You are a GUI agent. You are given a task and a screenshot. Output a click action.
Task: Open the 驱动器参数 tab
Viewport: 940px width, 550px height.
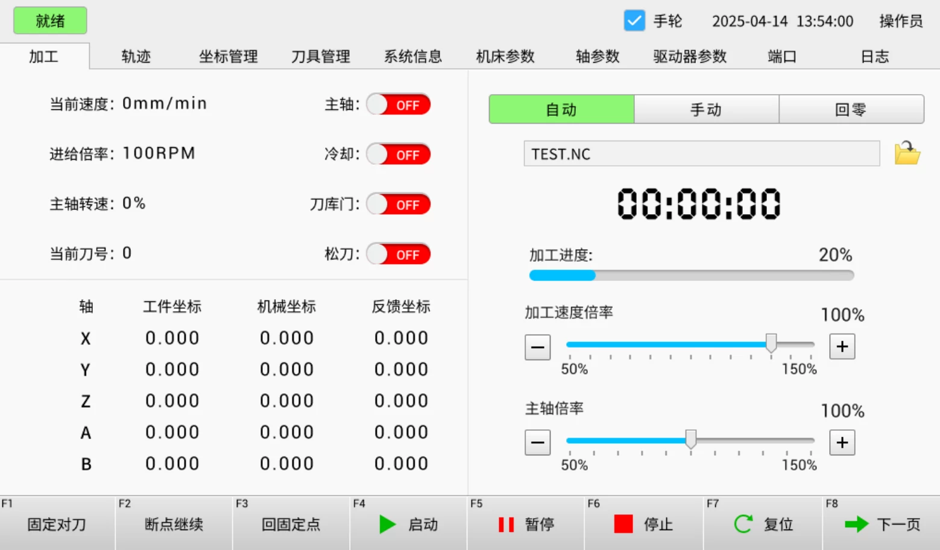point(690,57)
